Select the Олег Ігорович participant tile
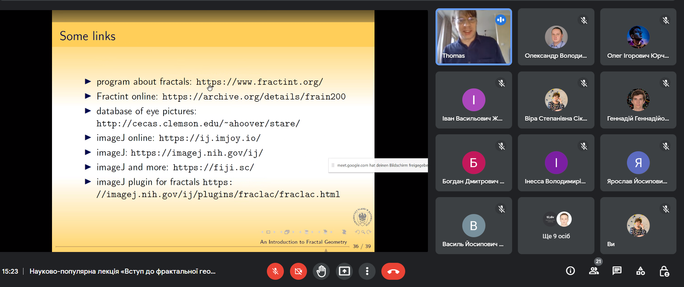Image resolution: width=684 pixels, height=287 pixels. point(638,37)
